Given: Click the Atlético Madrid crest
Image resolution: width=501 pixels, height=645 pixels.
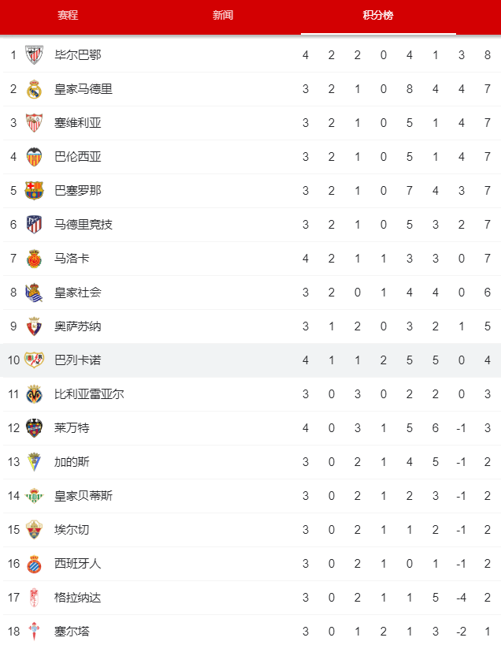Looking at the screenshot, I should tap(34, 225).
